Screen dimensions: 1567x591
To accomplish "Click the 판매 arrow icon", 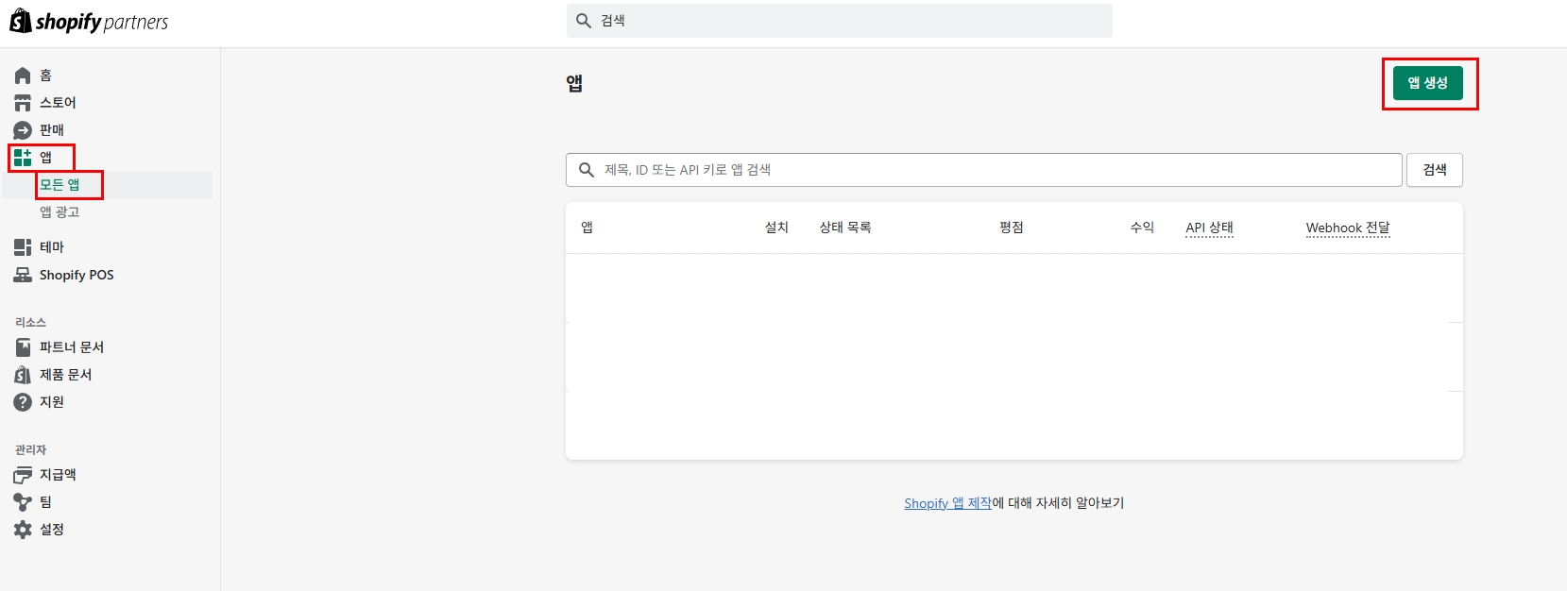I will click(23, 130).
